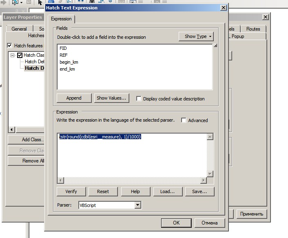Click expression box scroll right arrow
Screen dimensions: 288x238
203,180
